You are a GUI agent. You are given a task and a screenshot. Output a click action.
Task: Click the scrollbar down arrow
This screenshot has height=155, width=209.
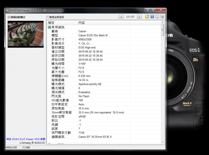(163, 142)
